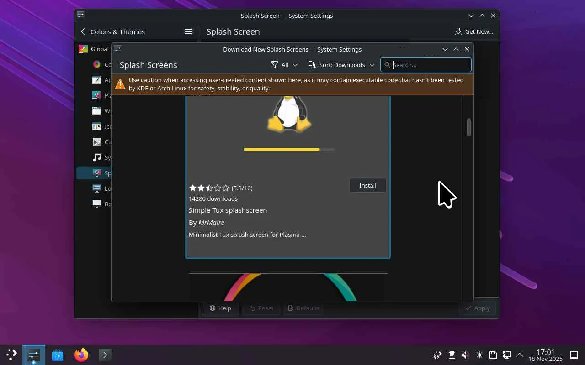Open System Sounds via the music note icon
The image size is (585, 365).
(97, 157)
